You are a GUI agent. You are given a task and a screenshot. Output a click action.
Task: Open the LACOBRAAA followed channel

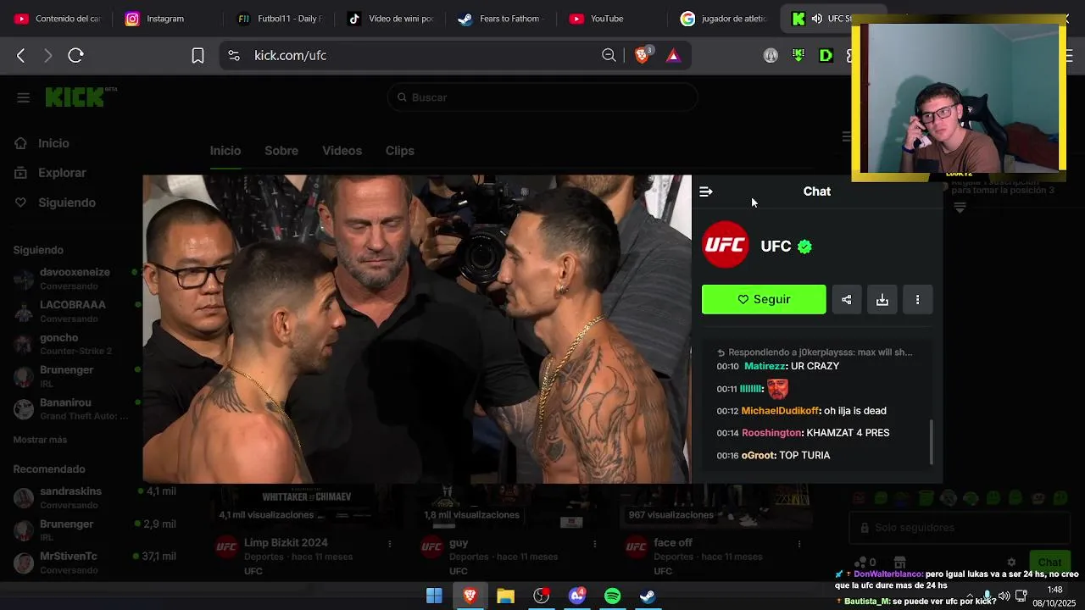(73, 311)
